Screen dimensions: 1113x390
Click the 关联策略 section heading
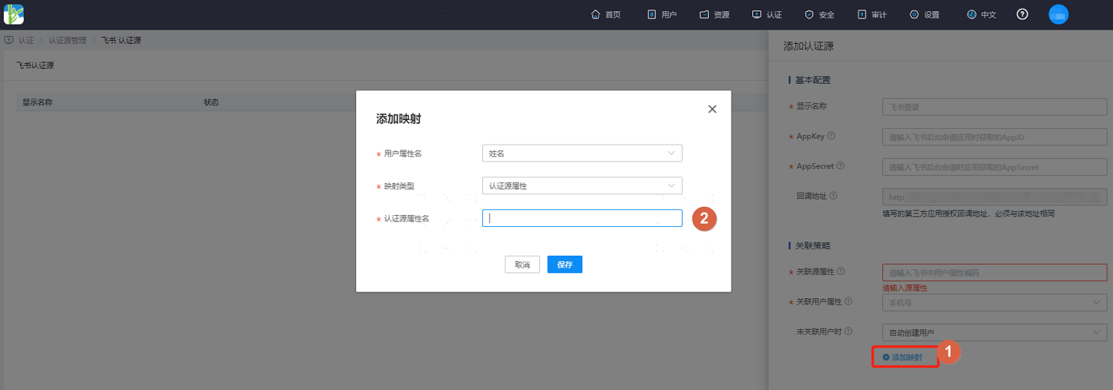[x=813, y=245]
